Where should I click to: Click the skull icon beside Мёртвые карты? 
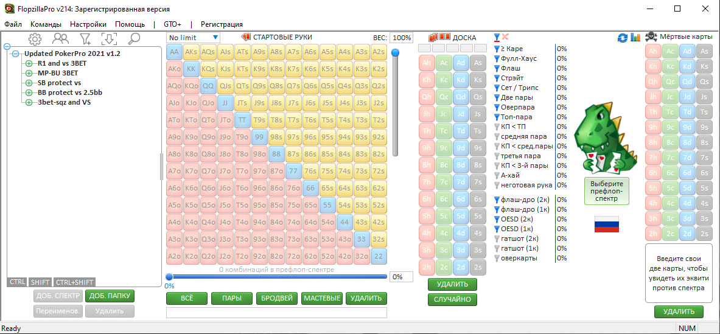click(651, 37)
